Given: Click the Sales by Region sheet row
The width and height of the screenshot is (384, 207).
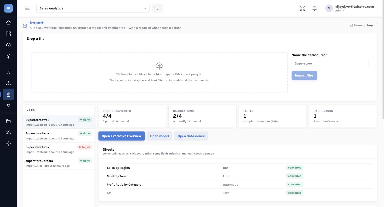Looking at the screenshot, I should pos(238,168).
